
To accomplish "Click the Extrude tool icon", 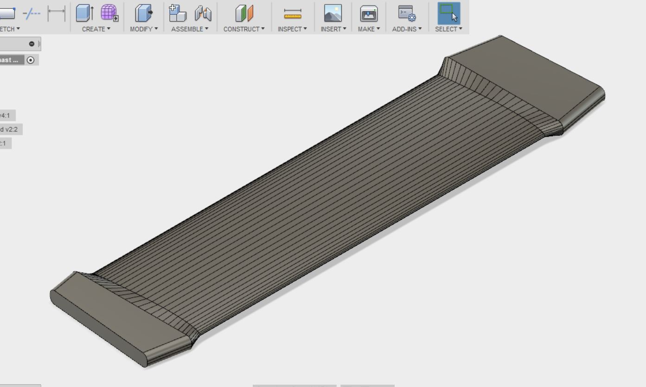I will (84, 13).
